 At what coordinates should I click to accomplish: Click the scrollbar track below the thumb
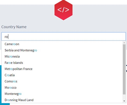coord(124,97)
